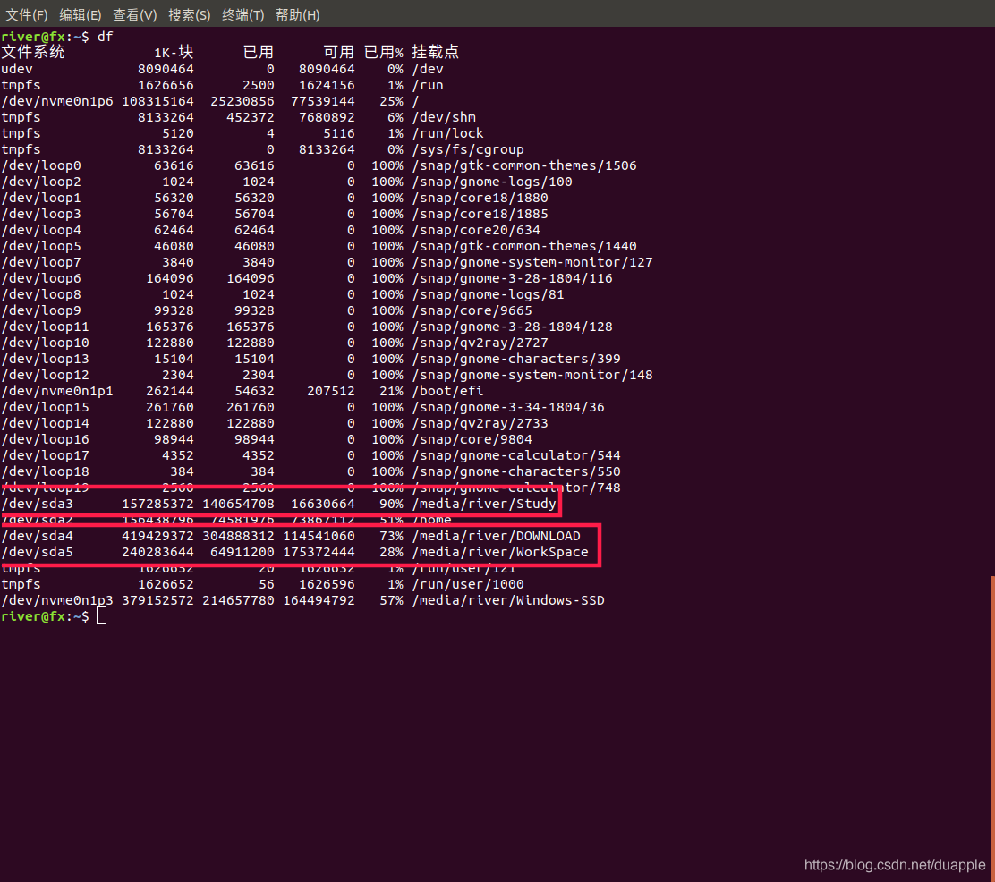The height and width of the screenshot is (882, 995).
Task: Open the 文件(F) menu
Action: pos(27,14)
